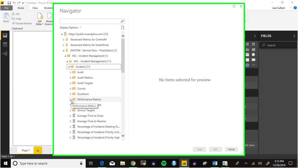The height and width of the screenshot is (168, 298).
Task: Expand the Audit folder arrow
Action: (x=70, y=72)
